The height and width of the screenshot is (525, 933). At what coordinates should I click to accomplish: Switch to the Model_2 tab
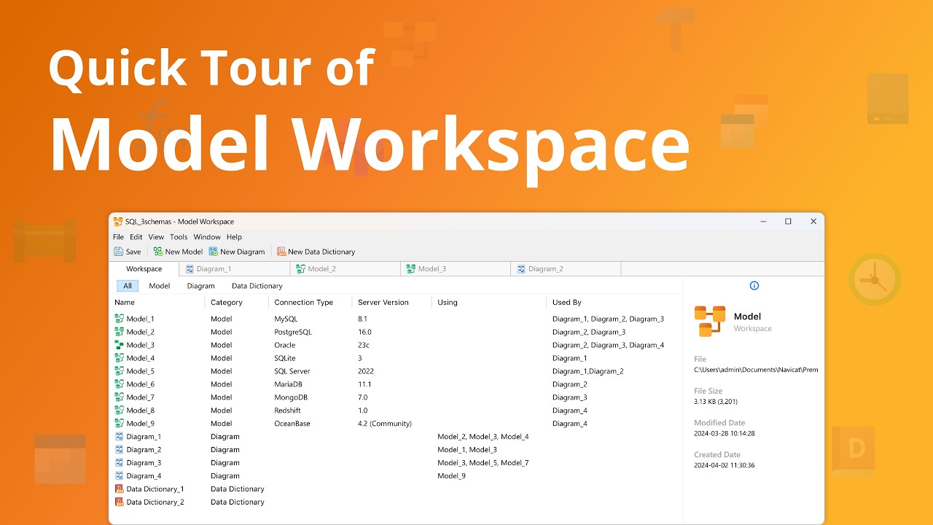click(345, 269)
